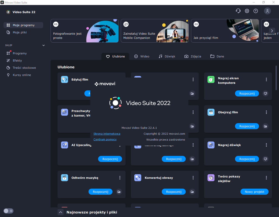Open file folder icon on Odtwórz muzykę card
The image size is (279, 217).
point(119,192)
